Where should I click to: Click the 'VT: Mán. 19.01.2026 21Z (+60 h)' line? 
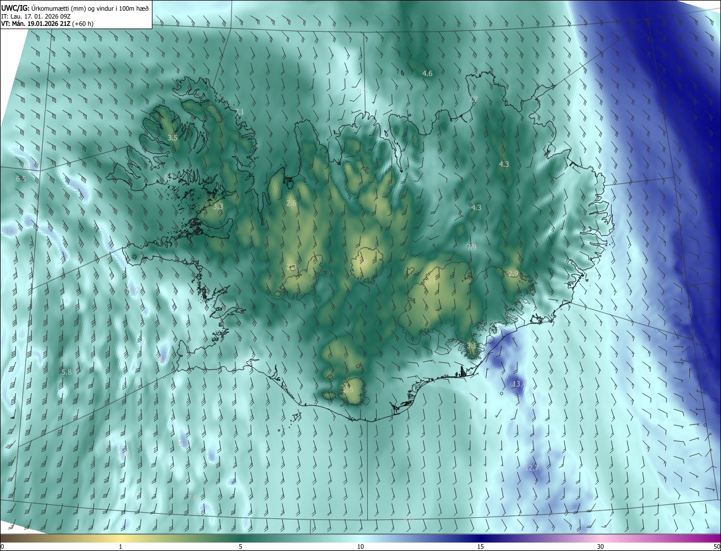tap(47, 24)
